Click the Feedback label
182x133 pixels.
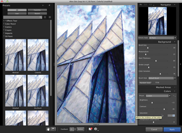(x=64, y=129)
